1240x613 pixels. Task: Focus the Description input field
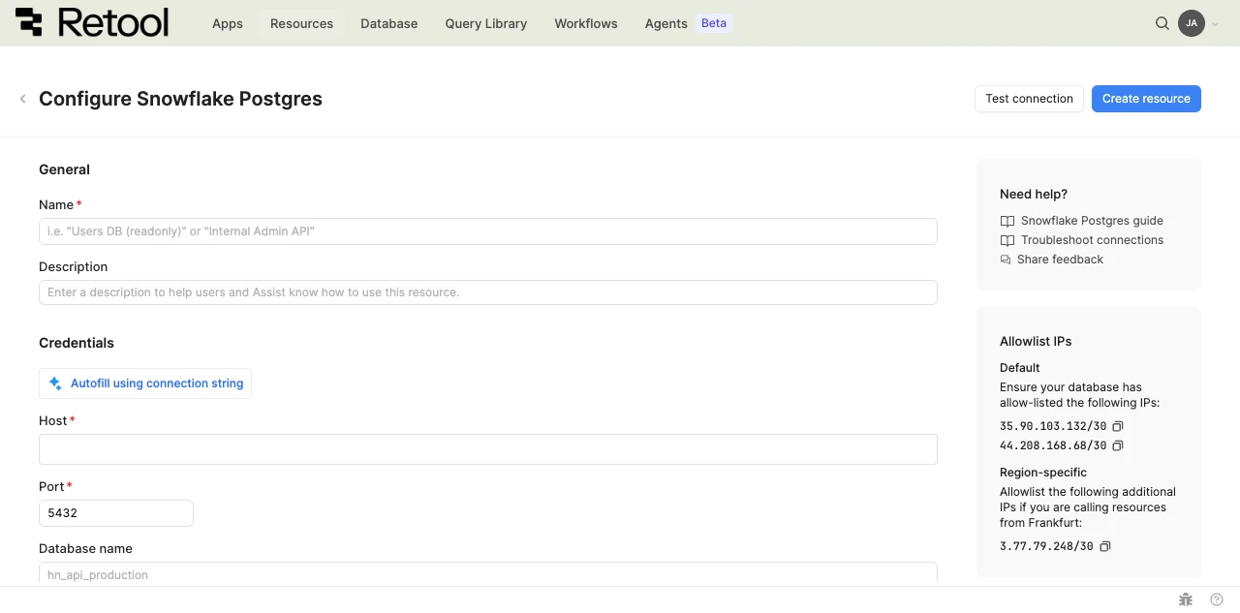488,292
